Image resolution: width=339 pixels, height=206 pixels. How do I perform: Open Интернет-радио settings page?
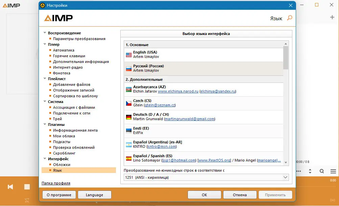coord(68,67)
